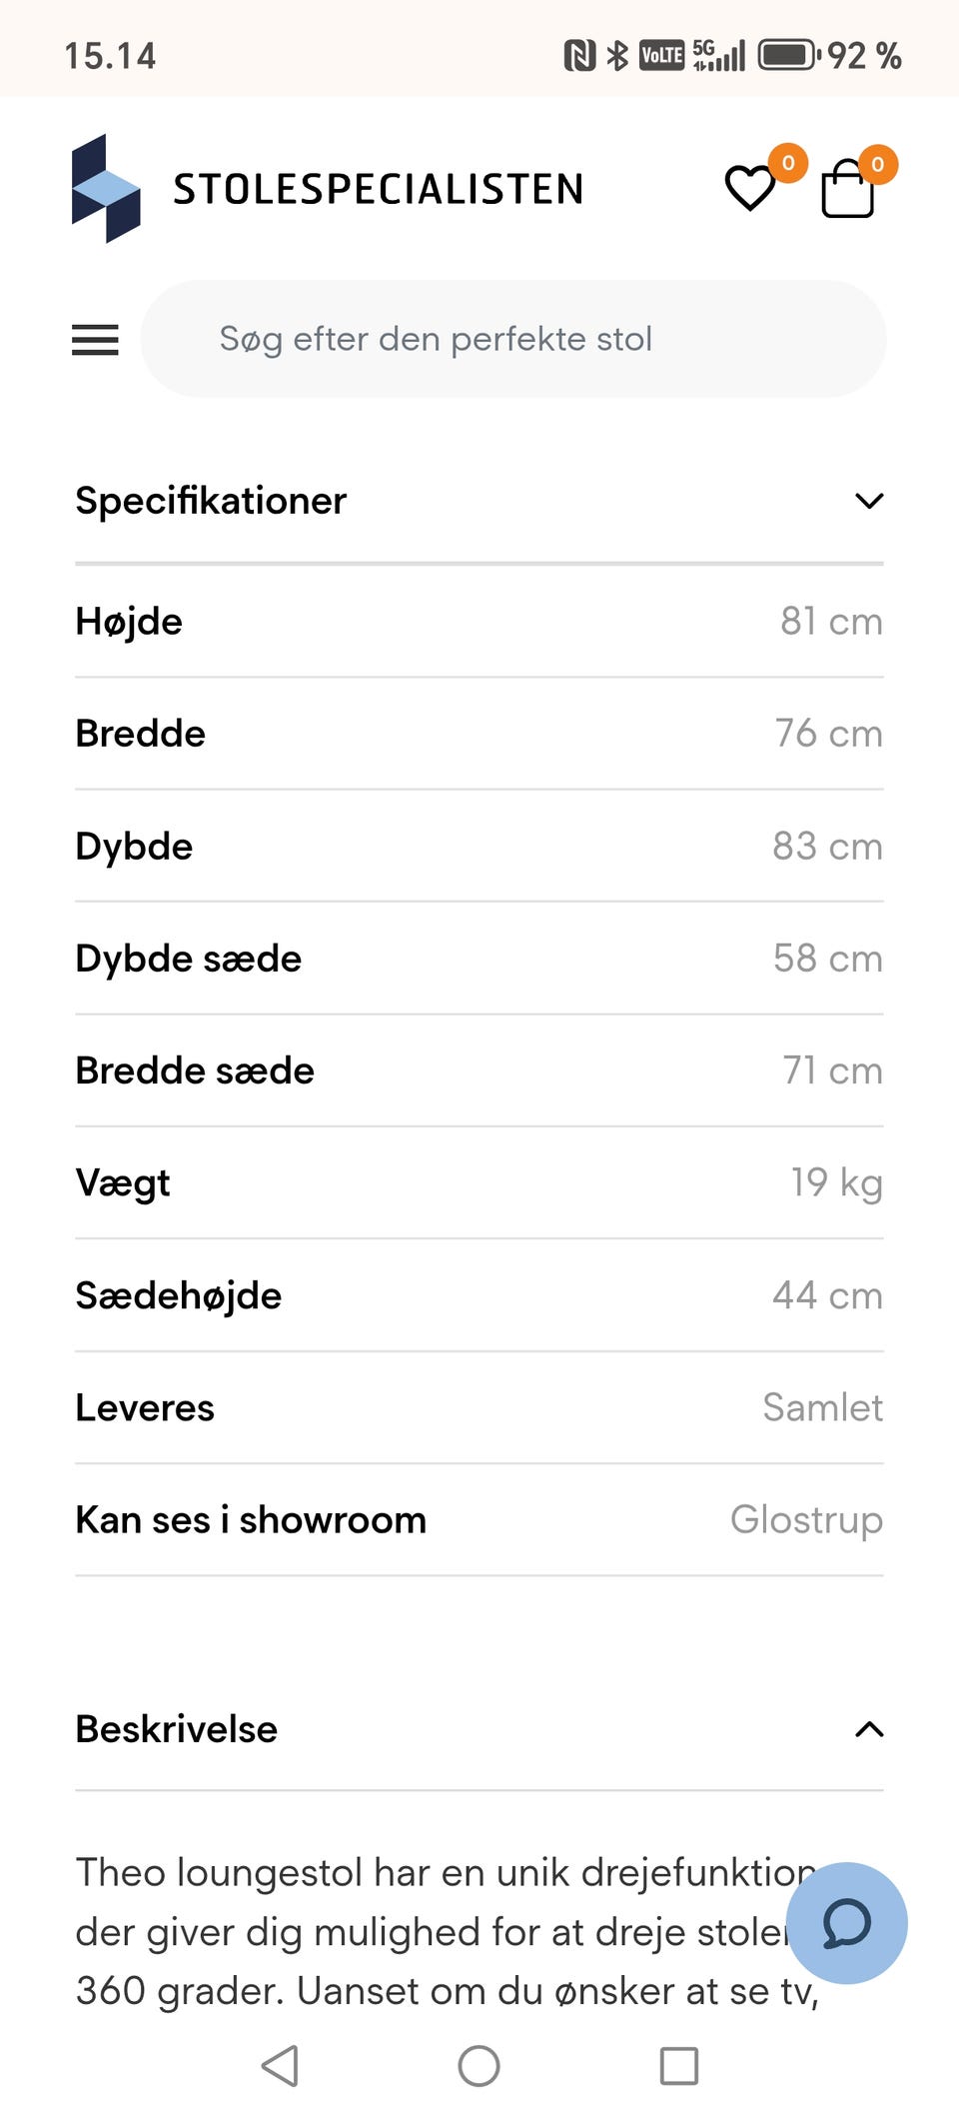Tap the Specifikationer heading
959x2117 pixels.
coord(211,501)
